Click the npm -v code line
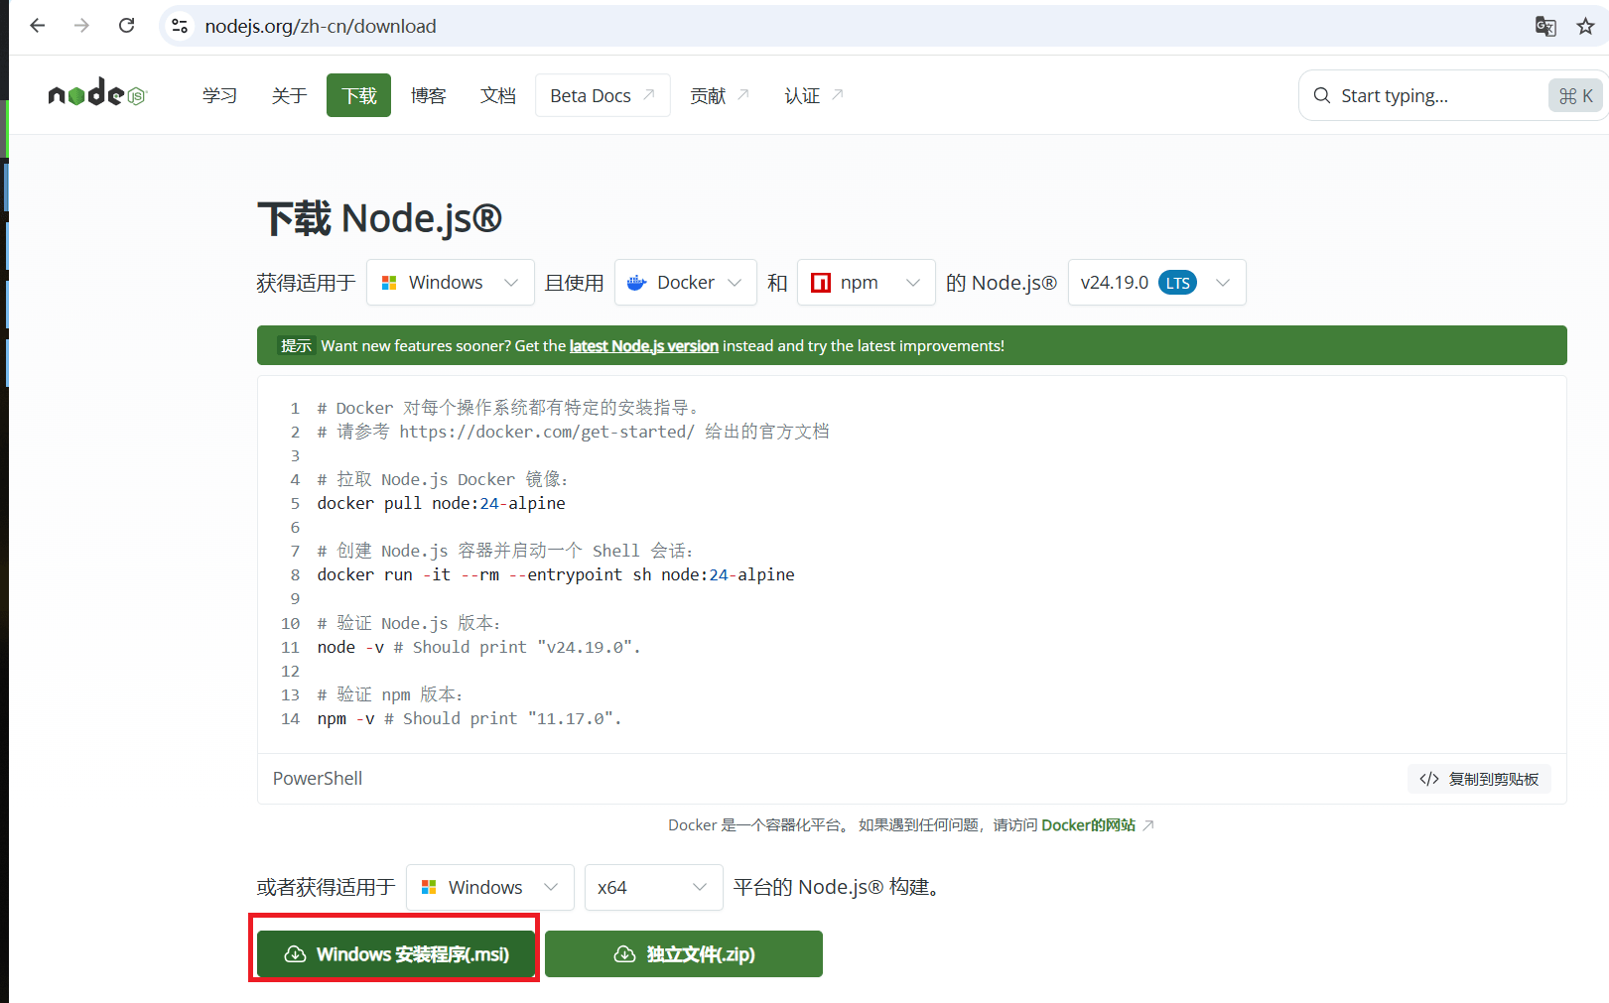This screenshot has height=1003, width=1609. [x=469, y=718]
